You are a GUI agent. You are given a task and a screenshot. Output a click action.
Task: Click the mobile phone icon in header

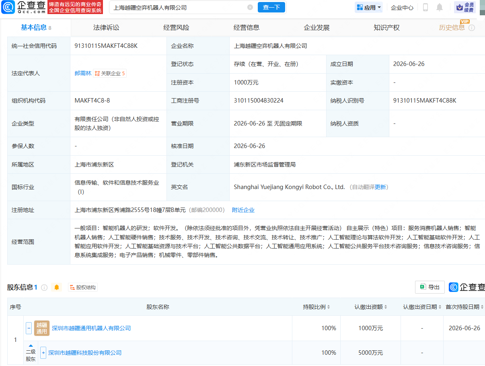coord(425,7)
